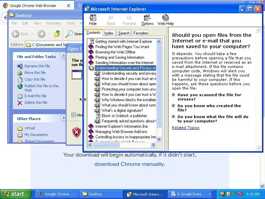The image size is (265, 199).
Task: Open 'virtual' folder in Other Places
Action: [x=29, y=128]
